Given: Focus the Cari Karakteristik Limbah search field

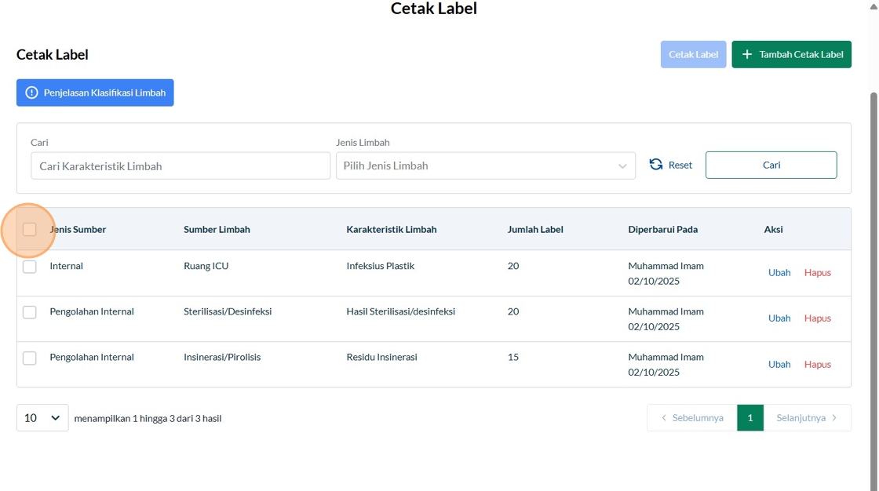Looking at the screenshot, I should click(x=181, y=165).
